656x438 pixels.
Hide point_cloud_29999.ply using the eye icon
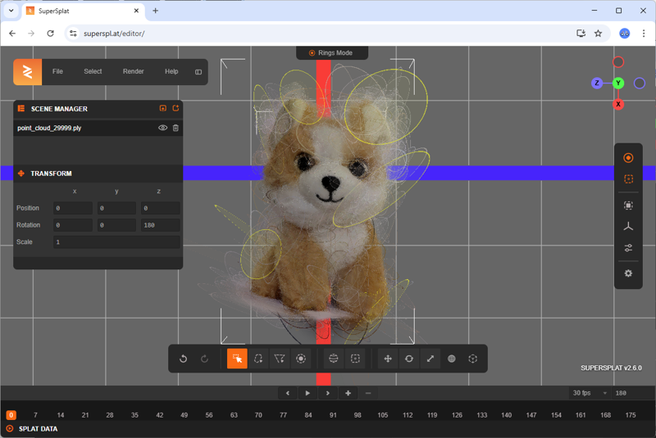[162, 128]
